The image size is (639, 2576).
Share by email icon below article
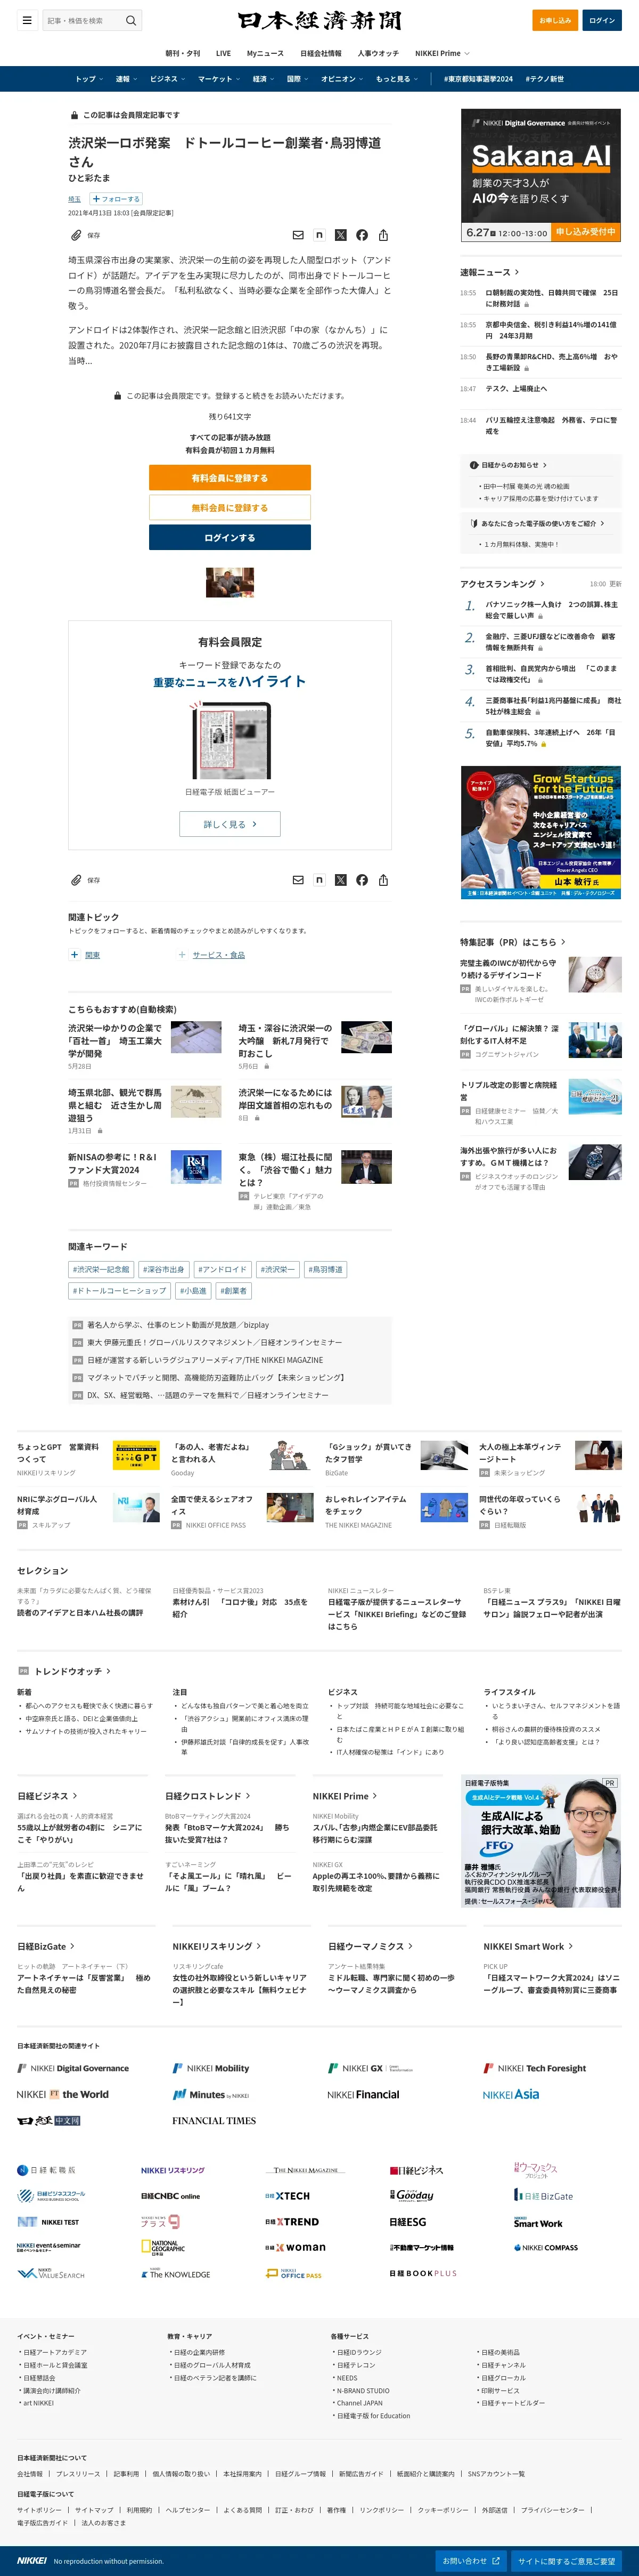pos(298,880)
